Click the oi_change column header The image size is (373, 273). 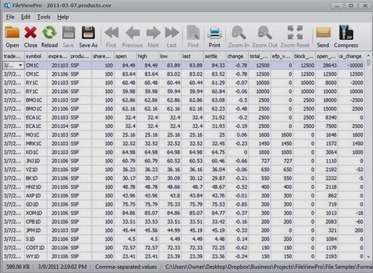[x=351, y=56]
